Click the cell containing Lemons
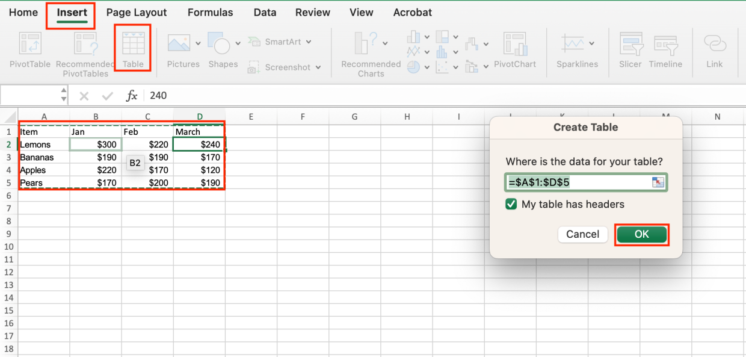 (44, 144)
